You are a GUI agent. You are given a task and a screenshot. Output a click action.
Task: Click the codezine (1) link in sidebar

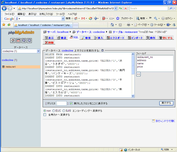pos(9,60)
